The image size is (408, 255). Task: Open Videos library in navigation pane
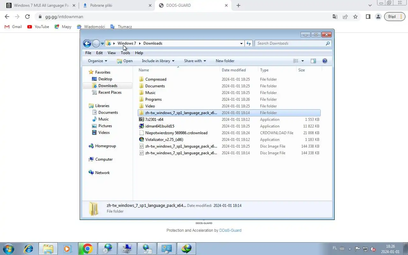(x=104, y=133)
